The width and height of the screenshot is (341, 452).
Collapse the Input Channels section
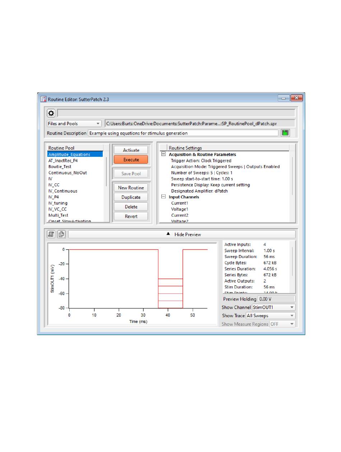[x=163, y=197]
